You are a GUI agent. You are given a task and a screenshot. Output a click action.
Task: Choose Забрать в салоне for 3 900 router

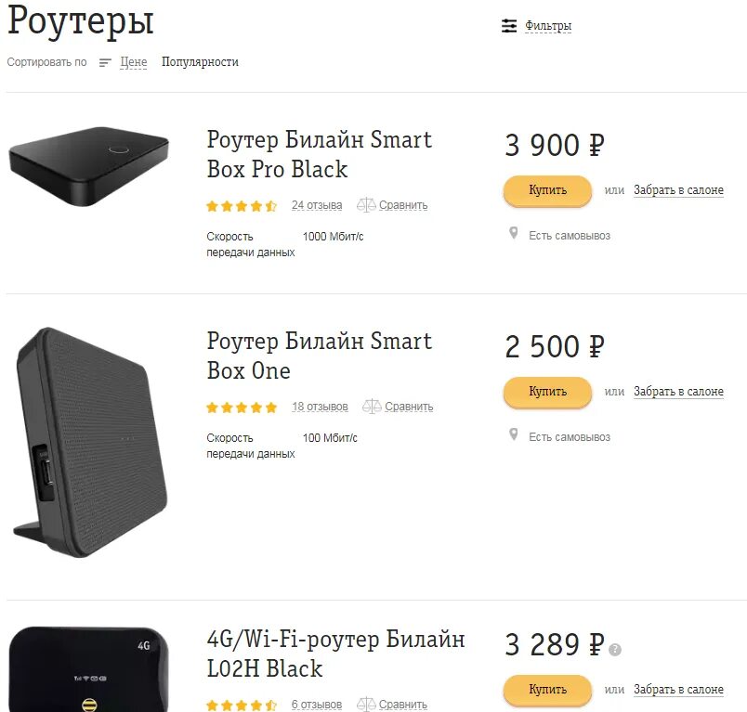(x=678, y=190)
